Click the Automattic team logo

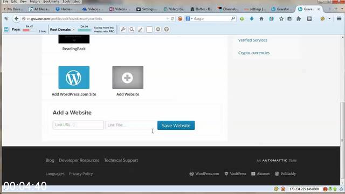[277, 161]
